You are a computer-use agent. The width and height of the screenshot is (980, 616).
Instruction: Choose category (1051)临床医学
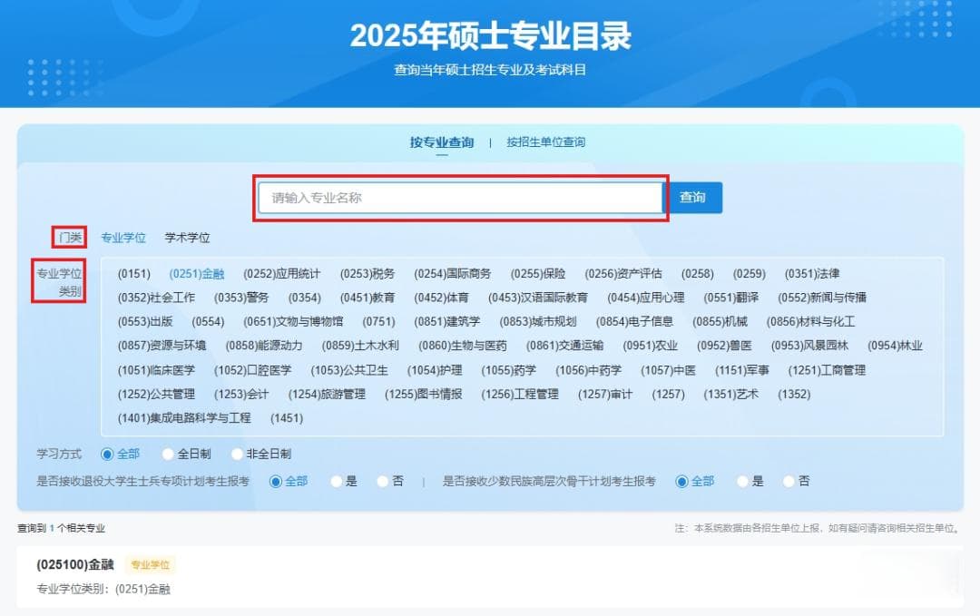[156, 370]
